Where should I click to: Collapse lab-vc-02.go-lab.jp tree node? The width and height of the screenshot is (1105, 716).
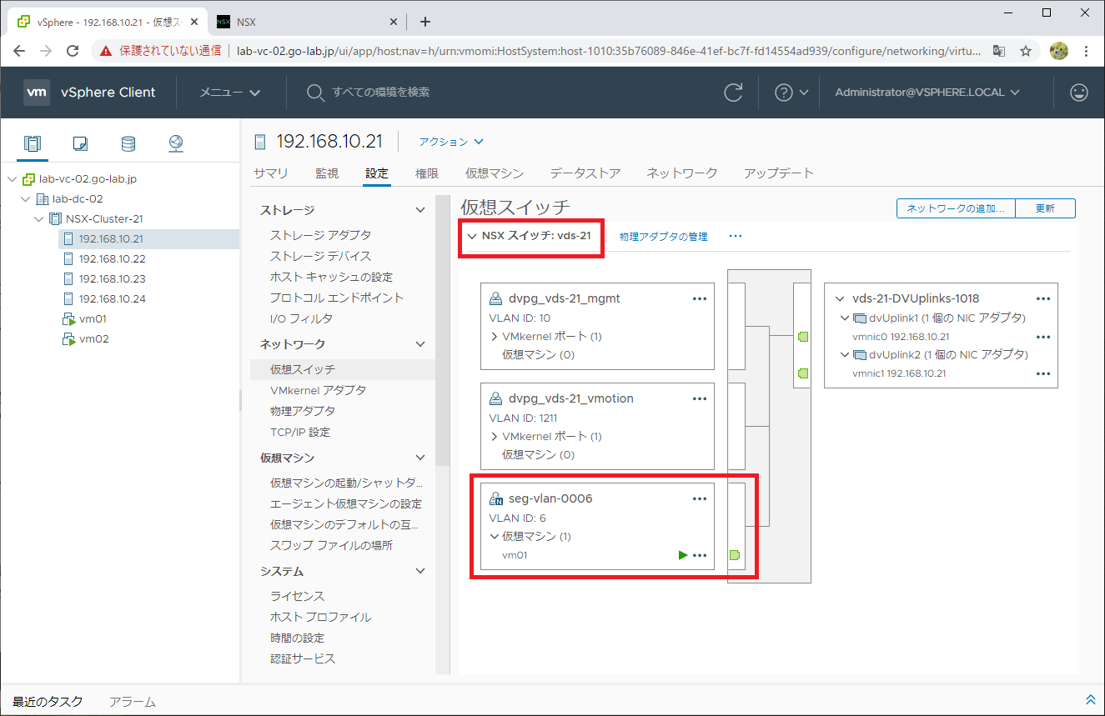pyautogui.click(x=12, y=179)
